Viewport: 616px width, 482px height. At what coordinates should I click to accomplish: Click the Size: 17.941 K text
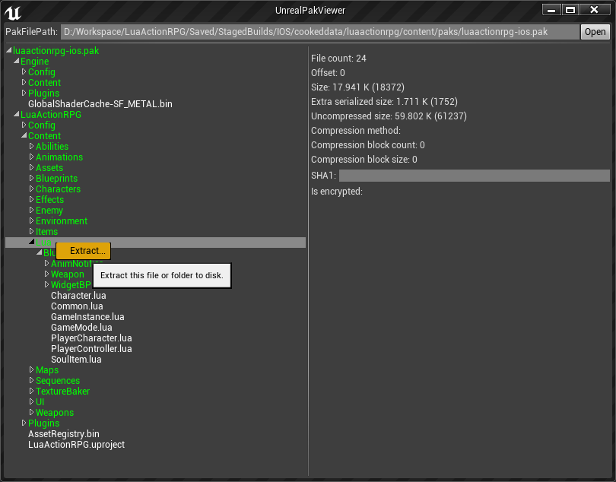[x=357, y=87]
